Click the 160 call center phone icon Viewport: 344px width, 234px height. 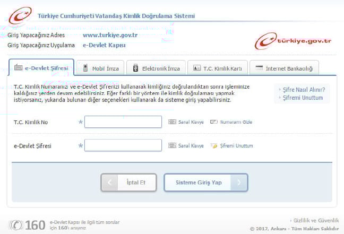click(x=16, y=225)
